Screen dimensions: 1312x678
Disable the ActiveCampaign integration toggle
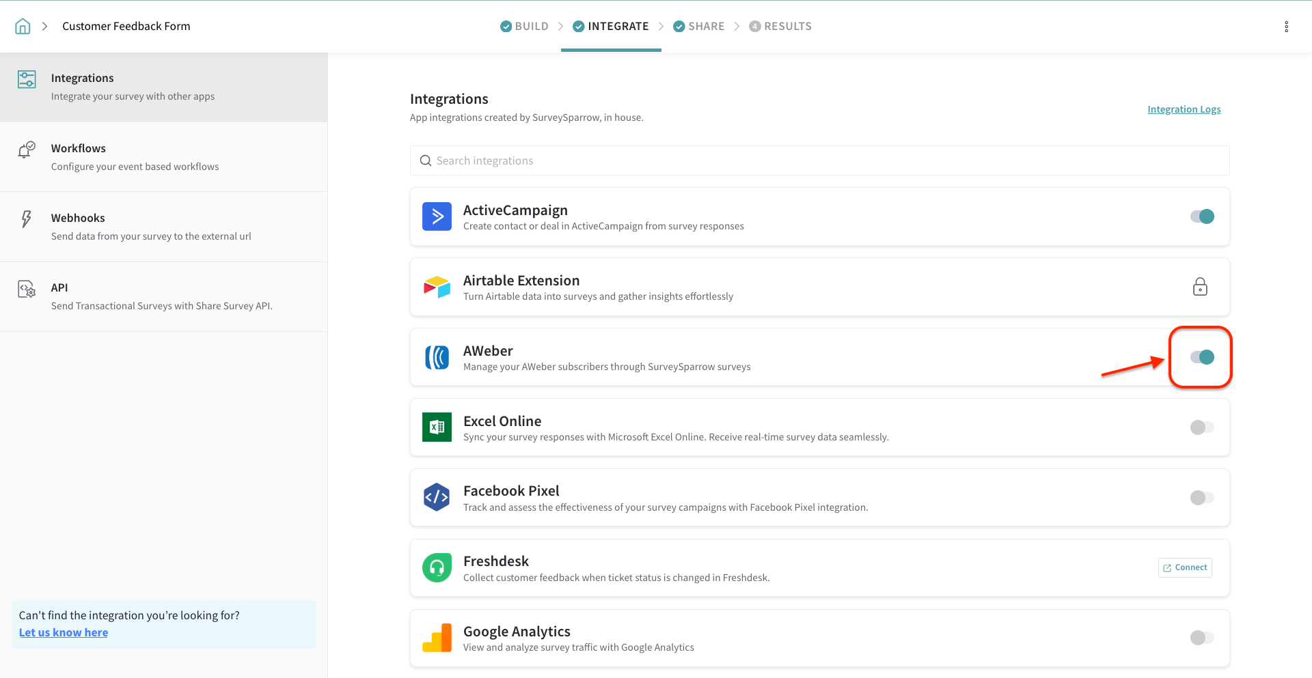click(1202, 216)
